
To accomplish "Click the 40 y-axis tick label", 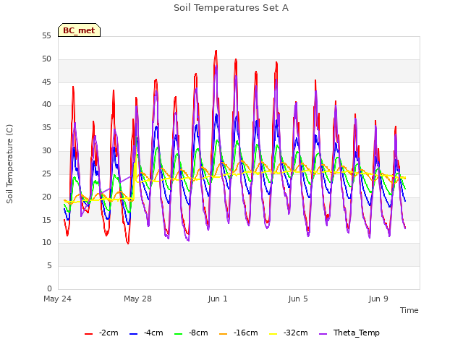I will [x=46, y=105].
